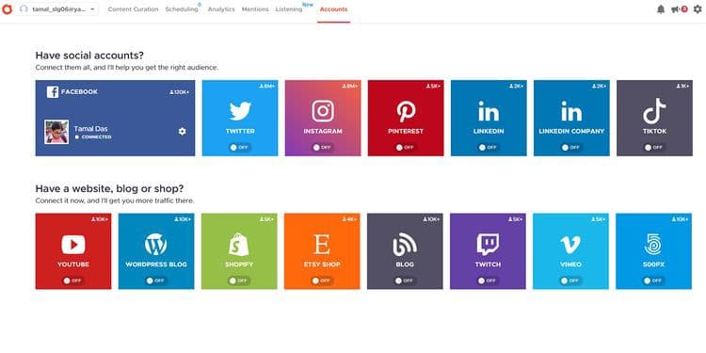706x353 pixels.
Task: Click the Etsy E icon
Action: coord(322,245)
